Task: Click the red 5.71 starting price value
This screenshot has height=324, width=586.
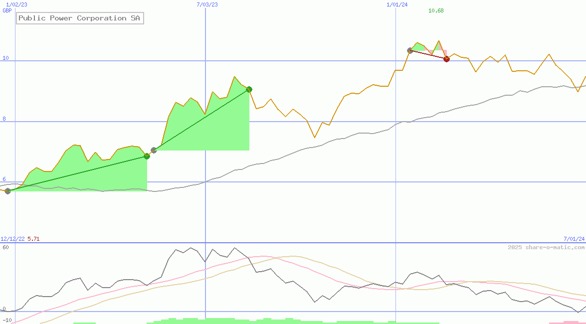Action: click(33, 239)
